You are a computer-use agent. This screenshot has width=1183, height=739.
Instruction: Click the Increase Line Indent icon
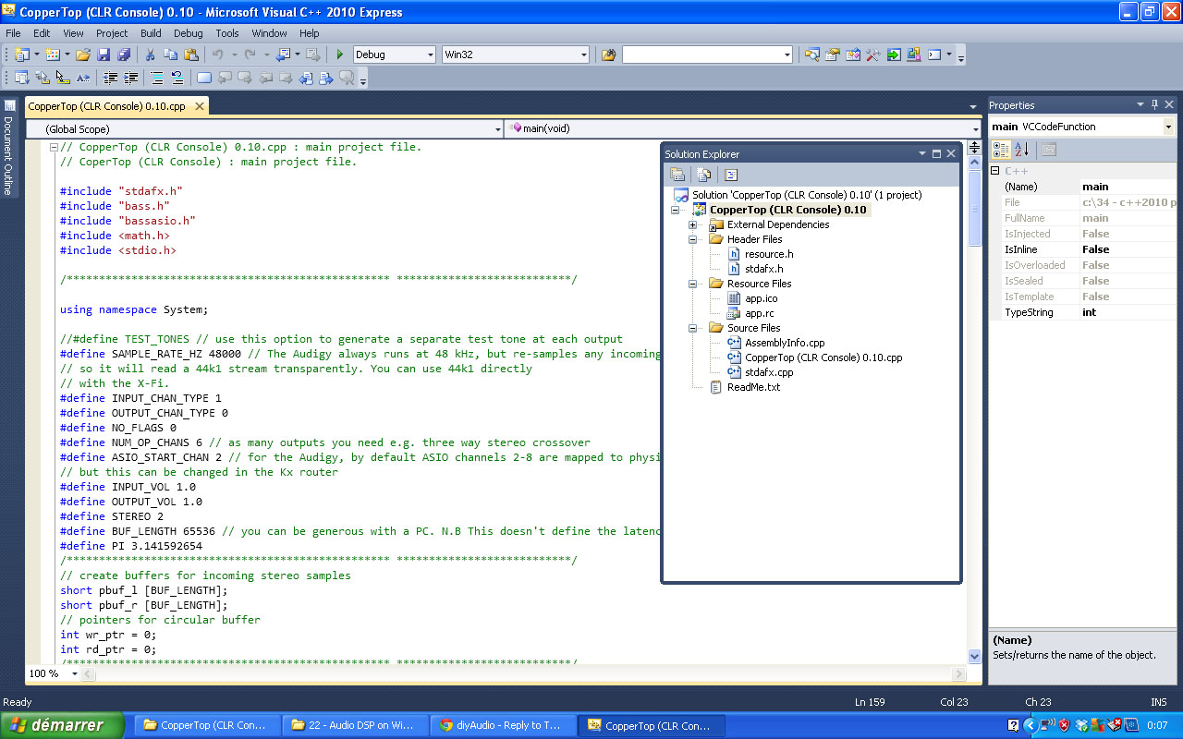coord(131,79)
